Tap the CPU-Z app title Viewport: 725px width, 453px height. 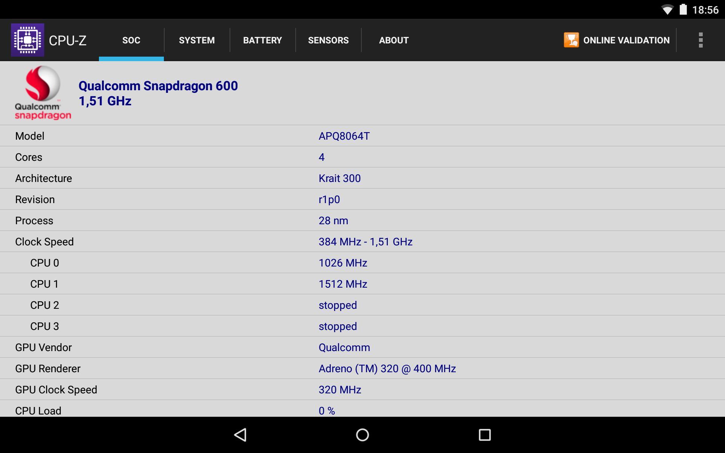pos(68,40)
